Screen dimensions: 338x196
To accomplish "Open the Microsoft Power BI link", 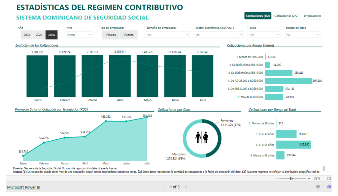I will [x=23, y=187].
